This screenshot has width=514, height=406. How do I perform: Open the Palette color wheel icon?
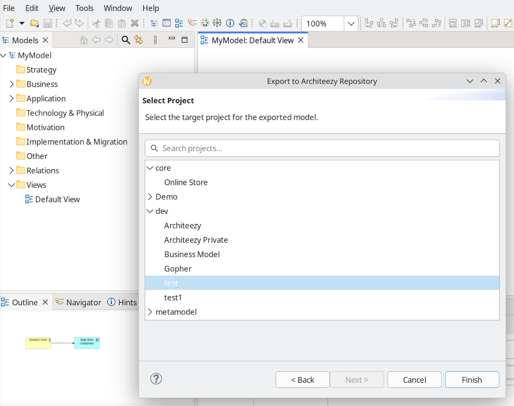[x=205, y=23]
